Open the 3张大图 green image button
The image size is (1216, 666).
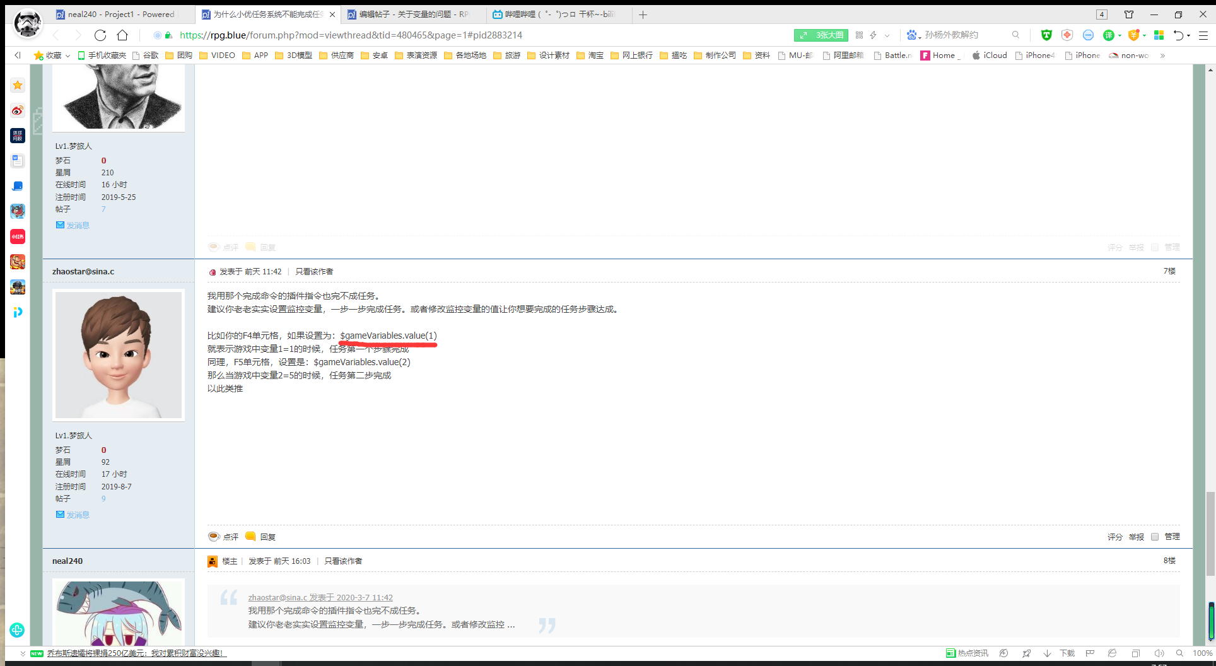coord(821,35)
